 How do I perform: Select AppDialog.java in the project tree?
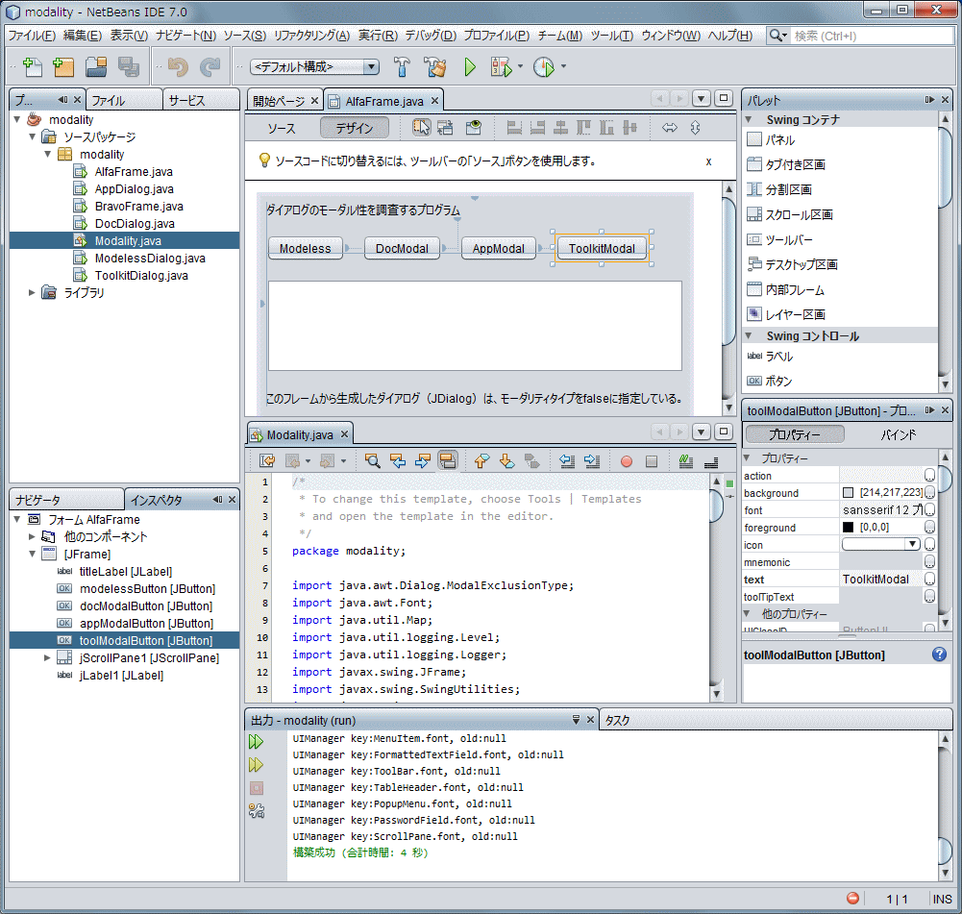pyautogui.click(x=134, y=189)
